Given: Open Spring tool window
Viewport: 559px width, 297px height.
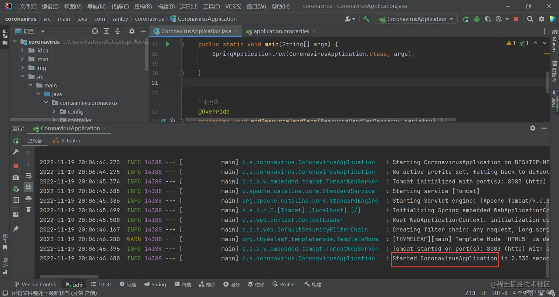Looking at the screenshot, I should (x=155, y=284).
